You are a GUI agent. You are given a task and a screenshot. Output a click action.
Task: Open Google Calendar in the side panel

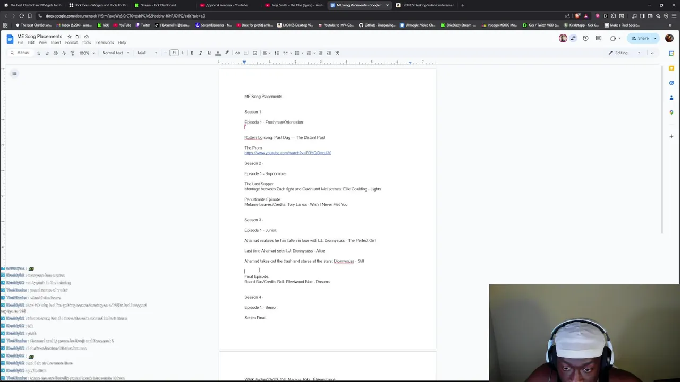671,53
